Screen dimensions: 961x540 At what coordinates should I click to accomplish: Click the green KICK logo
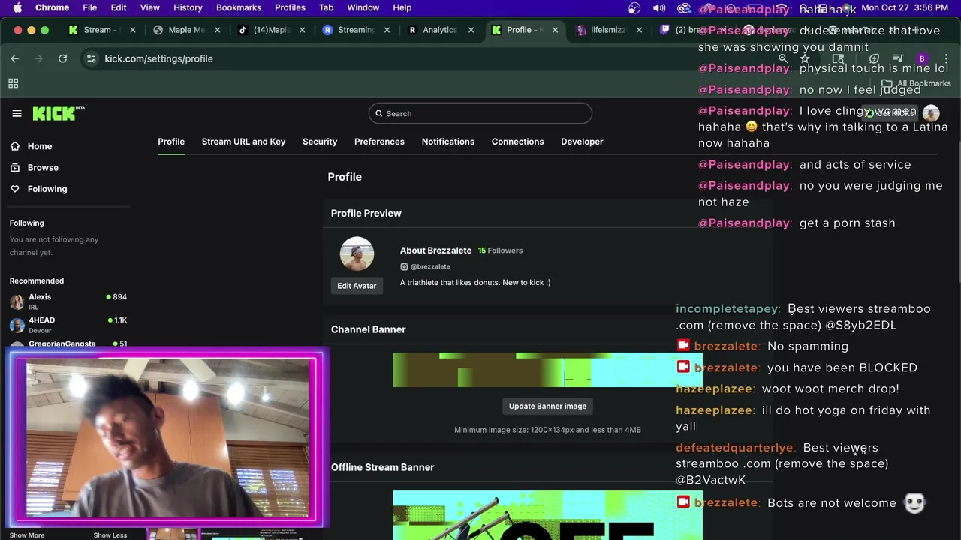click(58, 113)
